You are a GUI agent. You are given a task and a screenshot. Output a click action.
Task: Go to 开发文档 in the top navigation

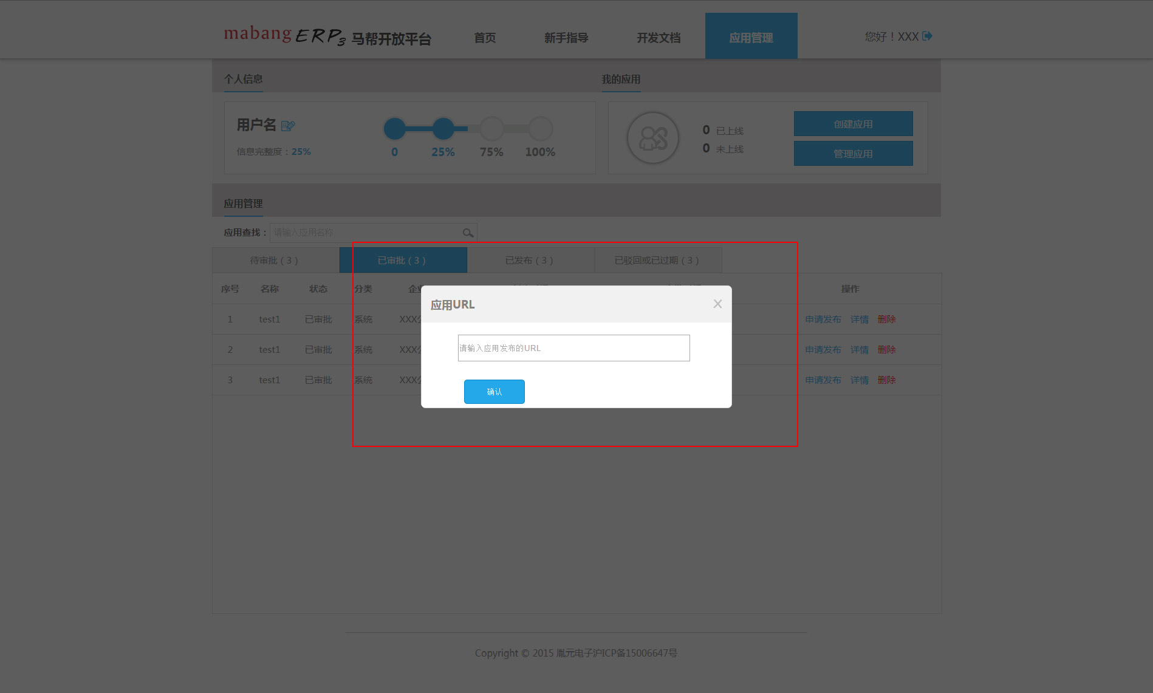pyautogui.click(x=659, y=38)
